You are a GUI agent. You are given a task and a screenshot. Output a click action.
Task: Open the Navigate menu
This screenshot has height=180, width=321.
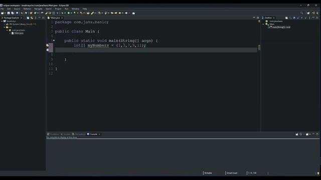coord(38,9)
